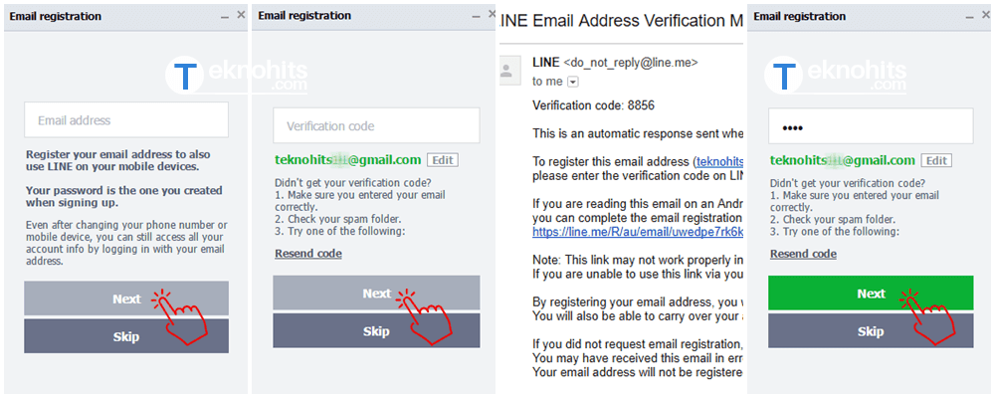Screen dimensions: 995x398
Task: Open the line.me email registration link
Action: click(637, 232)
